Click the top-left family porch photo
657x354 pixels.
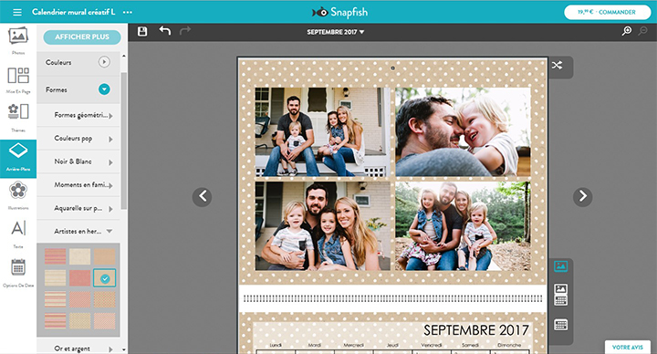(x=323, y=131)
